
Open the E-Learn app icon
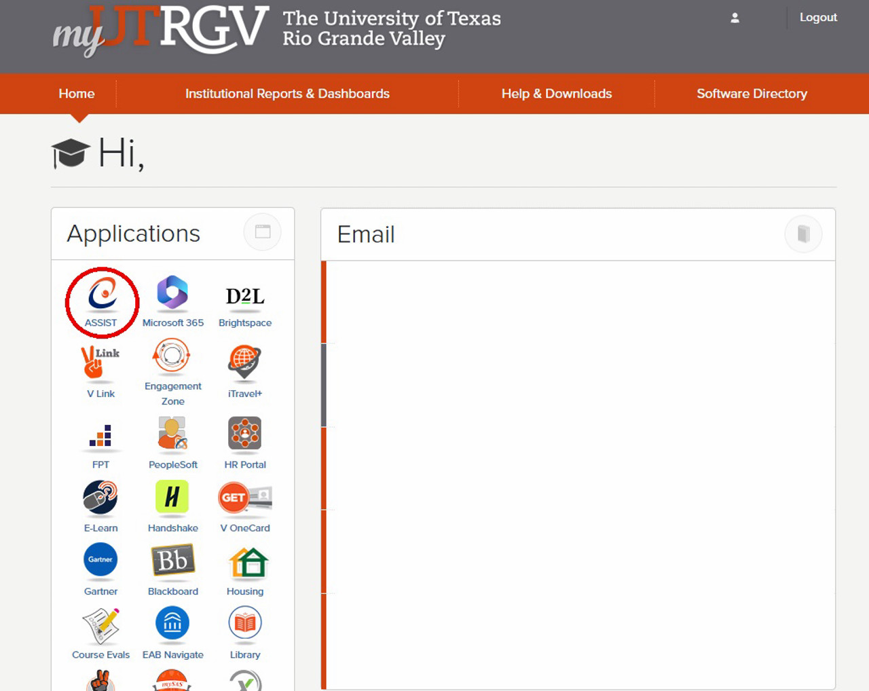coord(100,497)
